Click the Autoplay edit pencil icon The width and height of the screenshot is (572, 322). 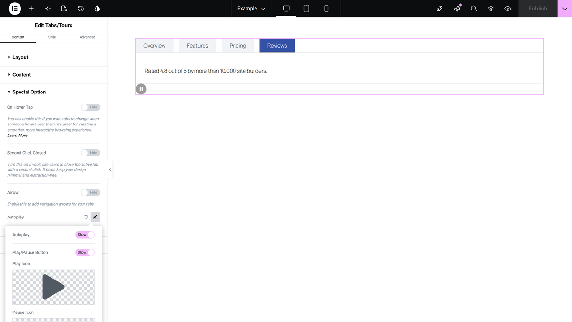pyautogui.click(x=95, y=217)
